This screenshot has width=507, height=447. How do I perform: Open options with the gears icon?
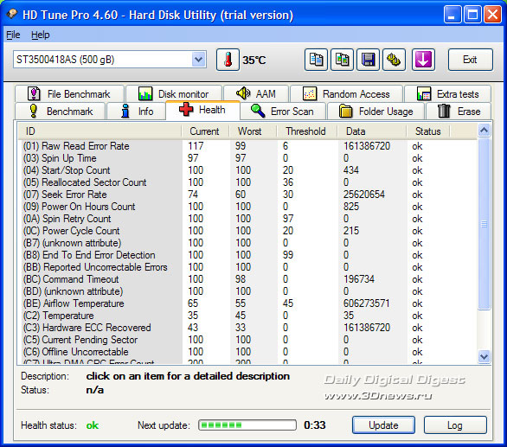tap(394, 60)
